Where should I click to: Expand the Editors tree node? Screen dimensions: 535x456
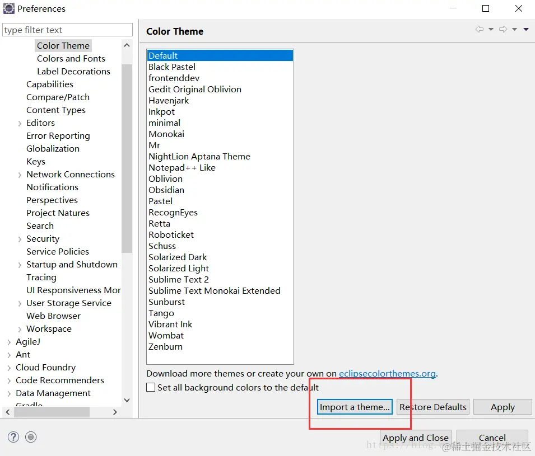(20, 124)
